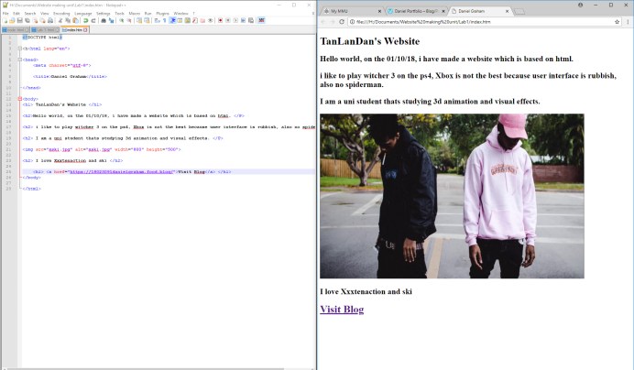634x370 pixels.
Task: Bookmark this page with the star icon
Action: tap(617, 22)
